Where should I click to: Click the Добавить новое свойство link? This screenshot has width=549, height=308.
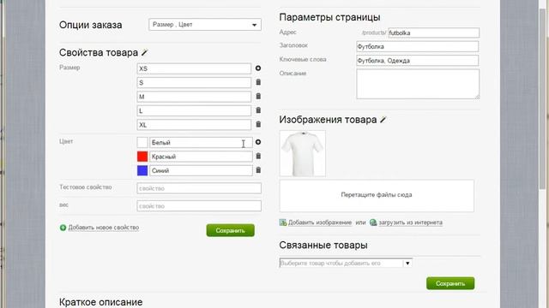104,228
